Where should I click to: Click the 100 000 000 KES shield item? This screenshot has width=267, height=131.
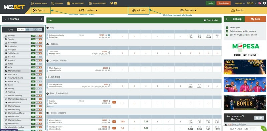76,3
